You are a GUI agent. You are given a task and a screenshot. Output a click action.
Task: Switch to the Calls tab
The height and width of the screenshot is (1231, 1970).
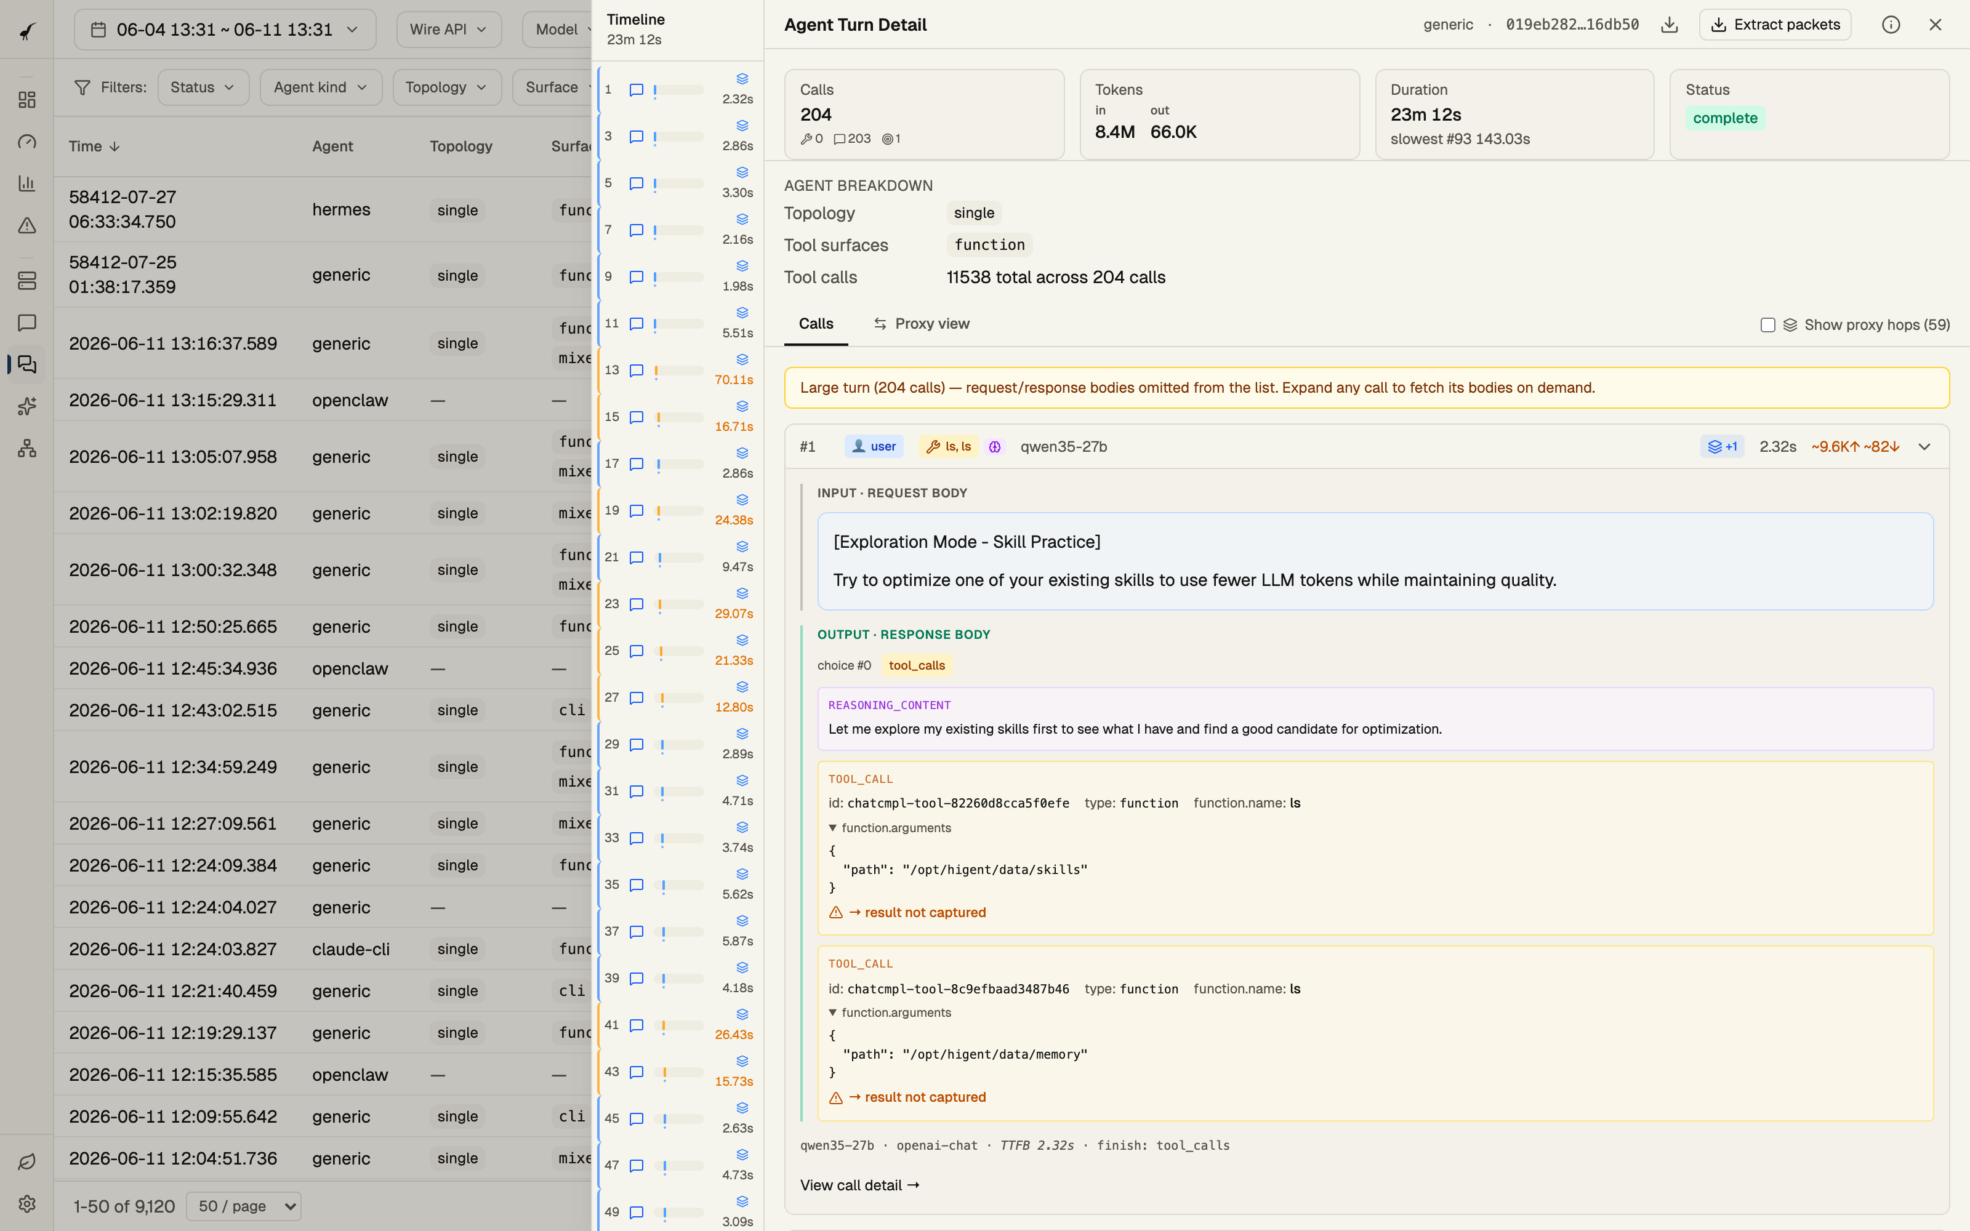(816, 324)
